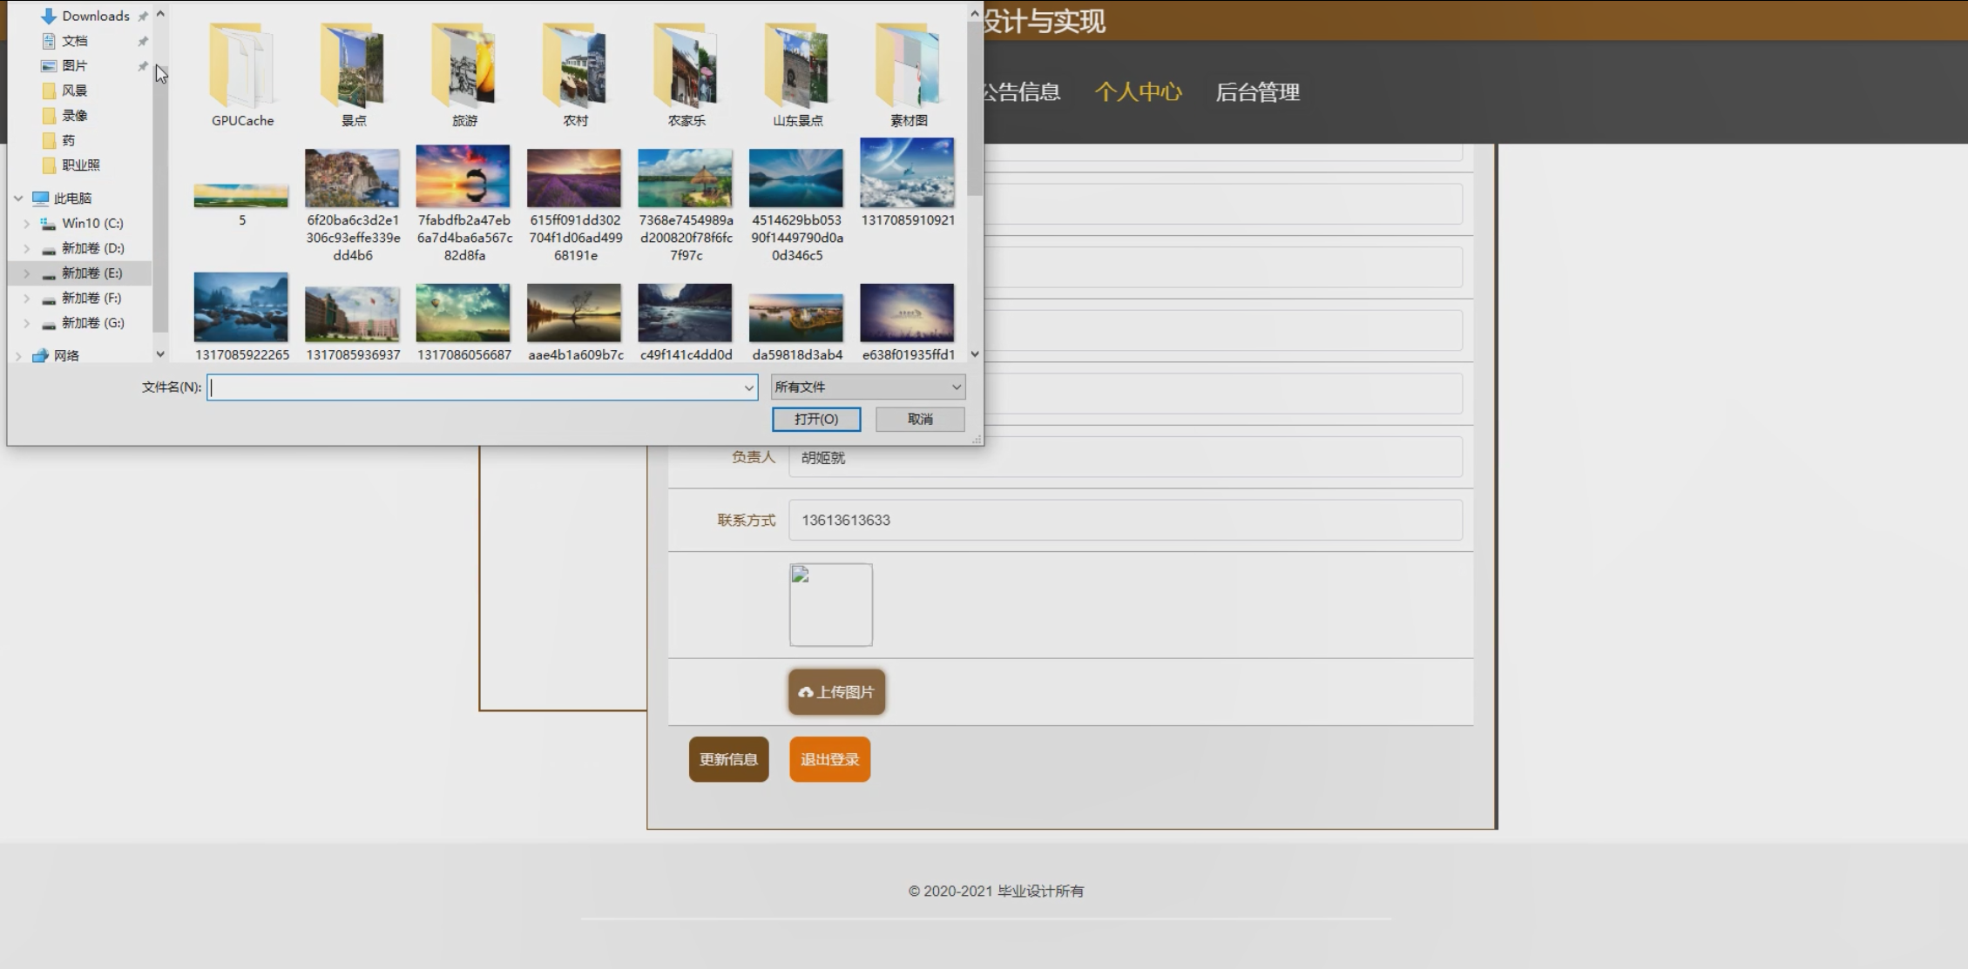1968x969 pixels.
Task: Select the 7fabdfb2a47eb sunset image thumbnail
Action: [463, 177]
